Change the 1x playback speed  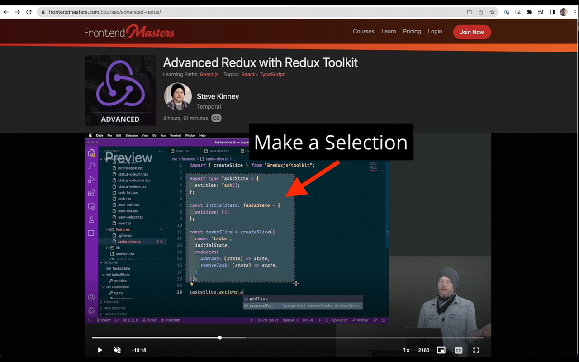(406, 350)
